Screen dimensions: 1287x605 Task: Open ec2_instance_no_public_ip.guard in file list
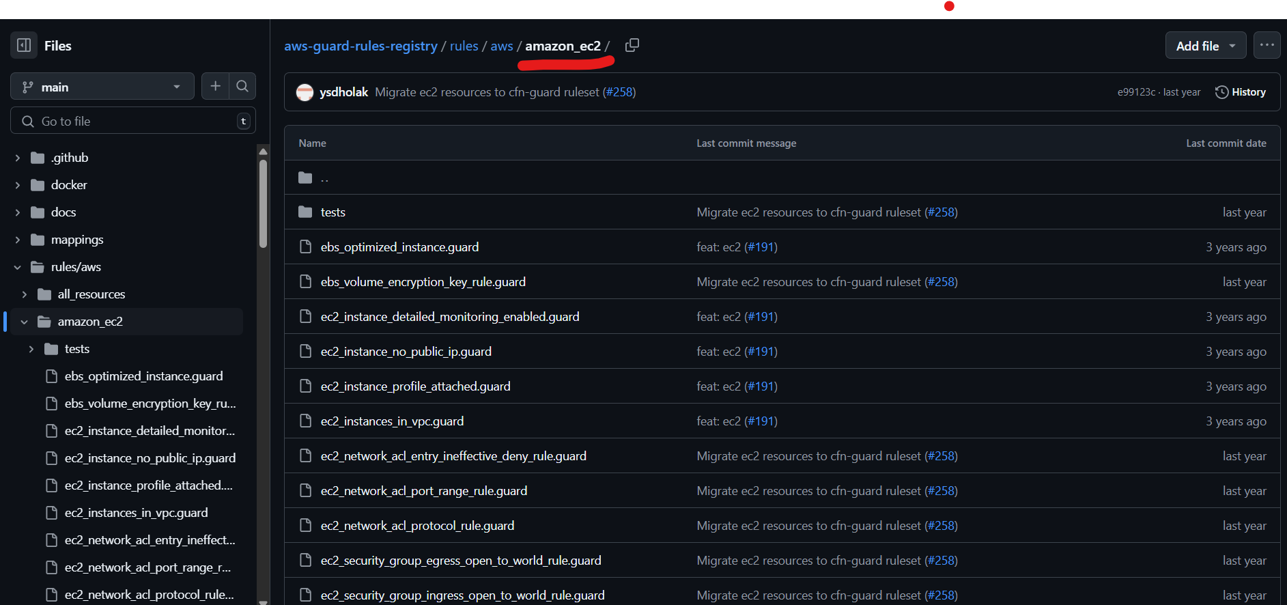pos(406,352)
